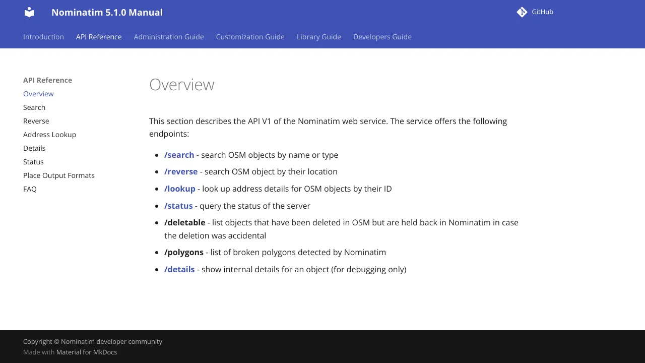Image resolution: width=645 pixels, height=363 pixels.
Task: Open the Material for MkDocs link
Action: tap(87, 352)
